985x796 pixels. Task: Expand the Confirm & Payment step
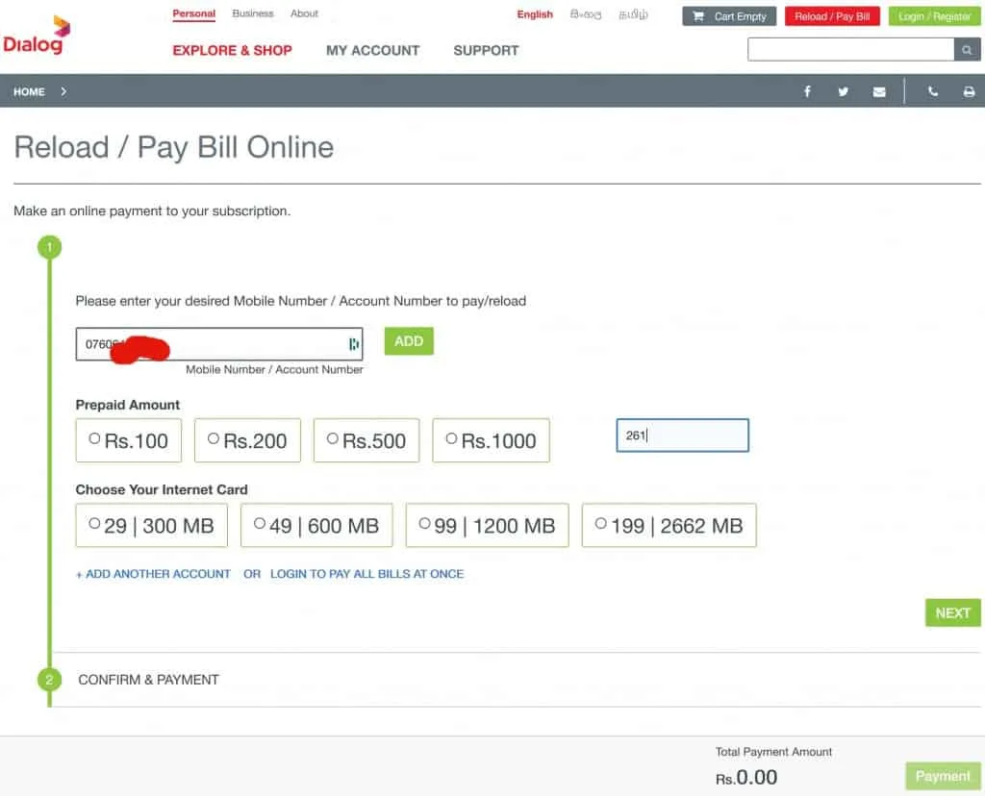click(148, 680)
